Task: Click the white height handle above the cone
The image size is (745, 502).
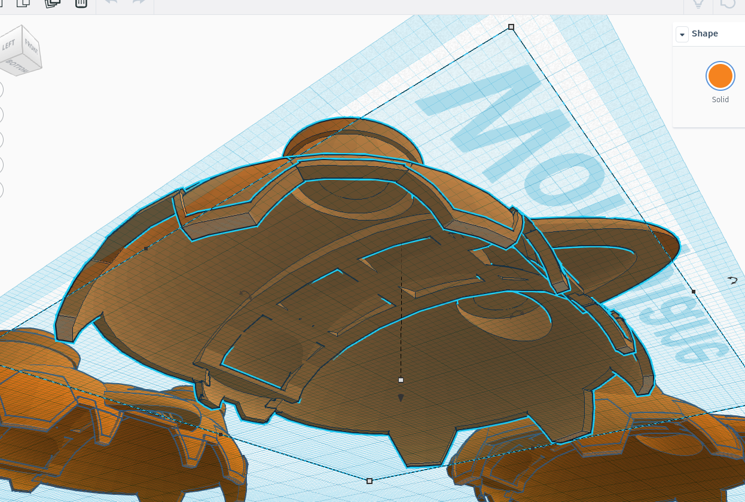Action: tap(401, 380)
